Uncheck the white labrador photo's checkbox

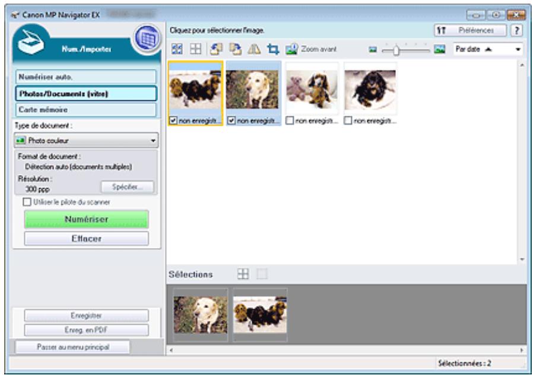tap(231, 120)
